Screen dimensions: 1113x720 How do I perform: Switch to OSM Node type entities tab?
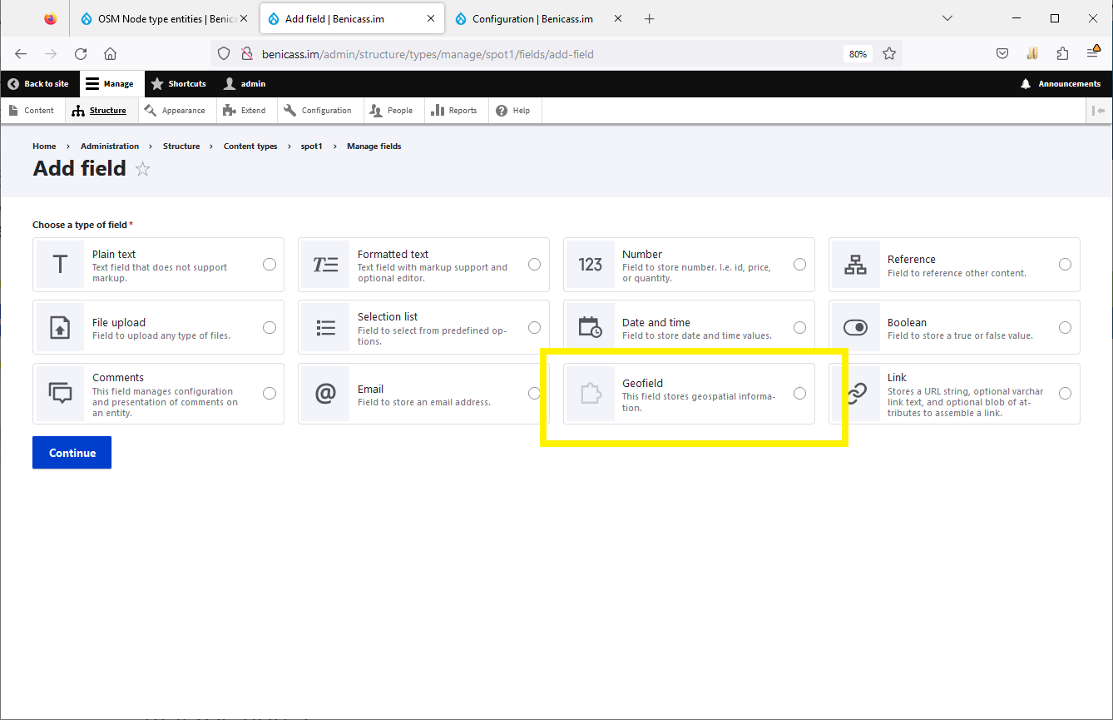164,18
